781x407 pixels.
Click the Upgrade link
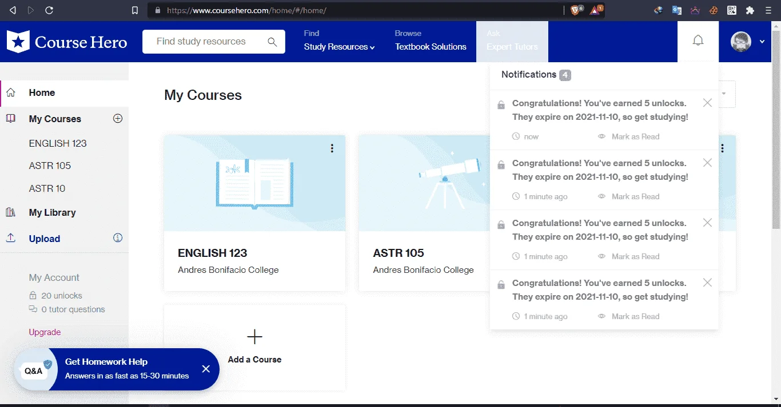(x=45, y=332)
